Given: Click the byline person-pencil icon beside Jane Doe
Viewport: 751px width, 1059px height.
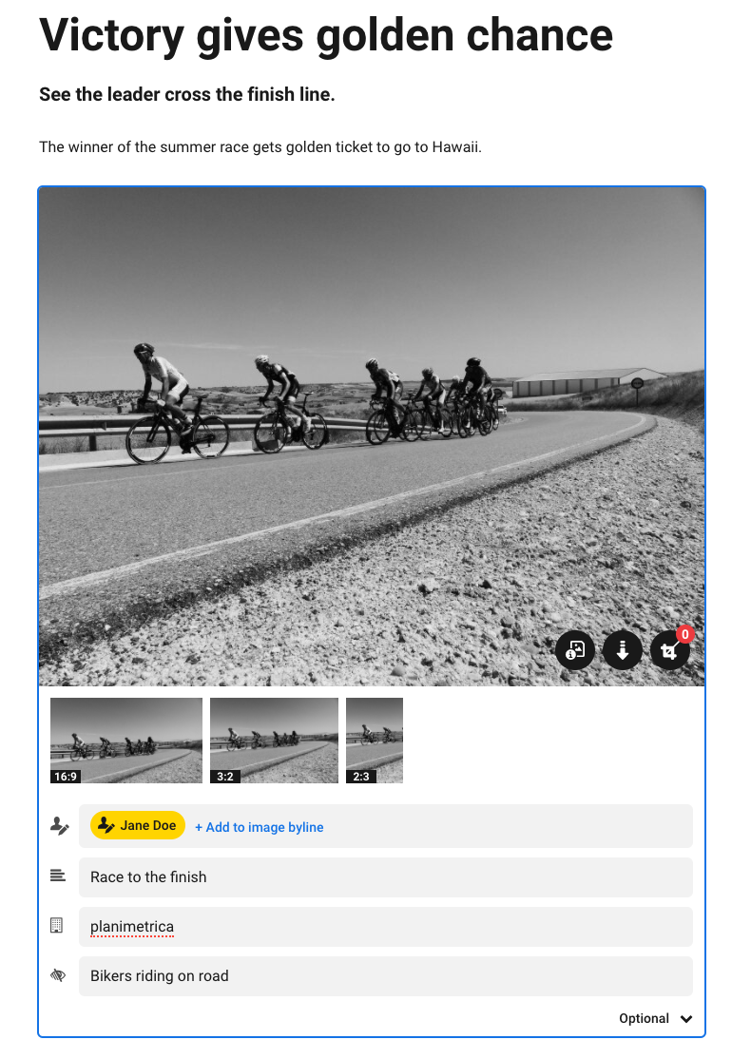Looking at the screenshot, I should coord(60,826).
